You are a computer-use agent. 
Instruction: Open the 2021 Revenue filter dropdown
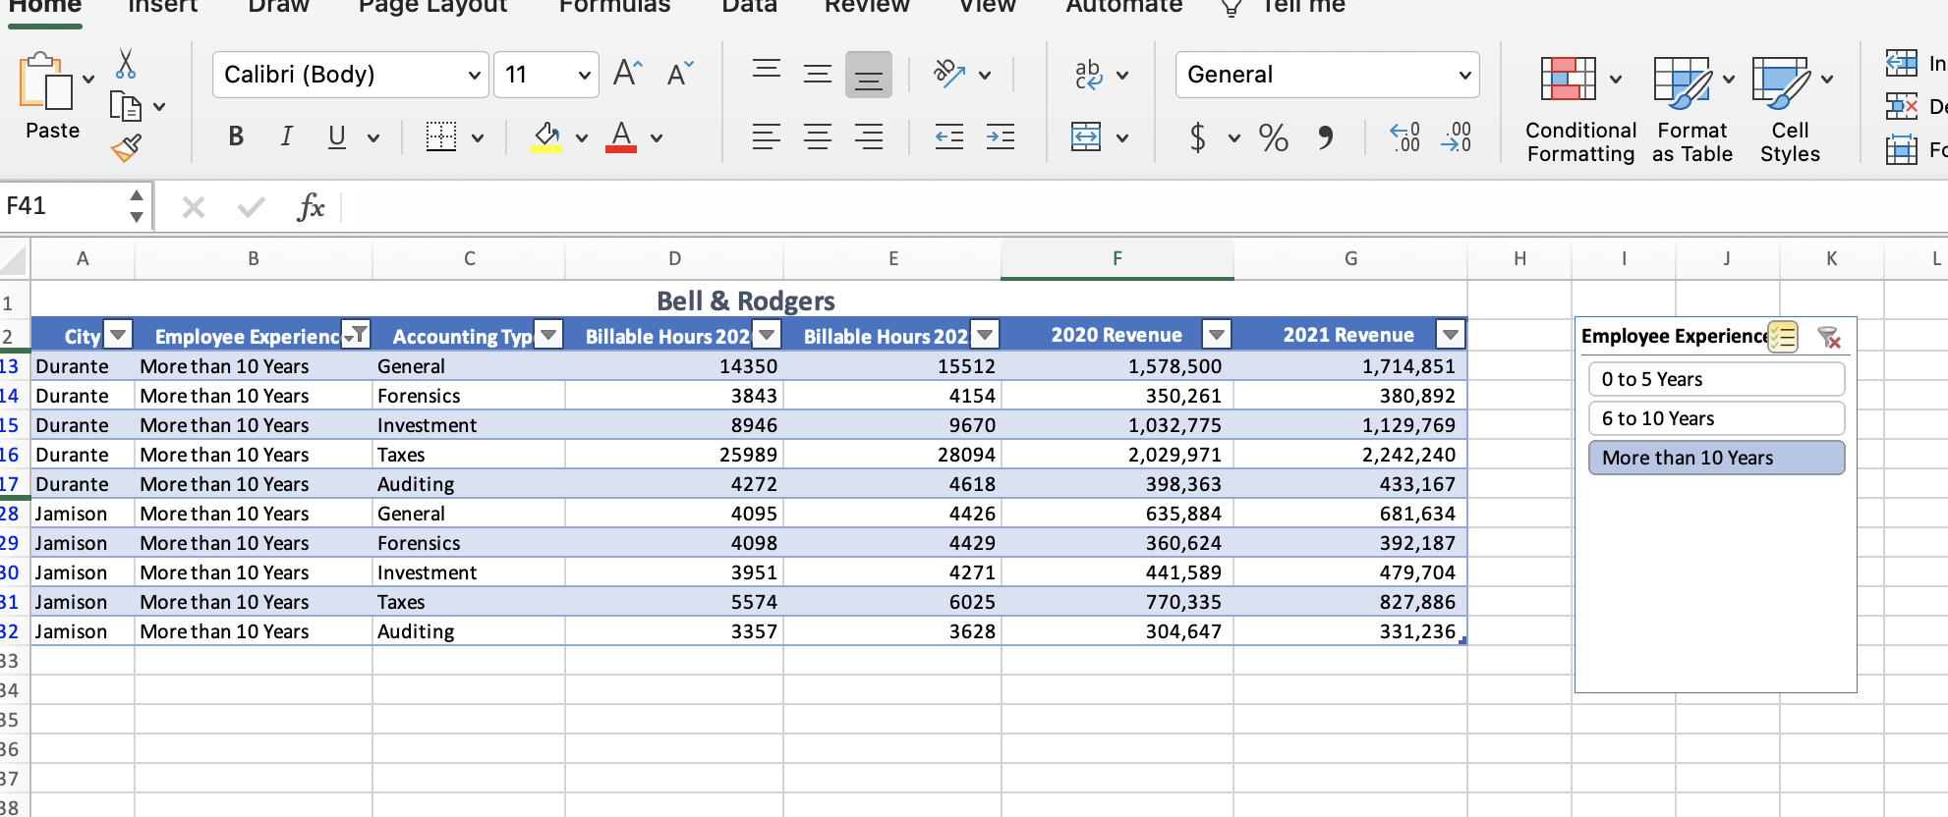click(1451, 335)
